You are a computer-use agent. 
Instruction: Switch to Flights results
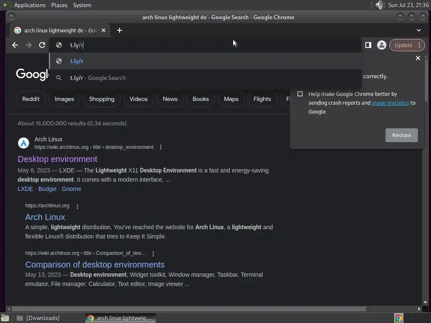tap(262, 99)
